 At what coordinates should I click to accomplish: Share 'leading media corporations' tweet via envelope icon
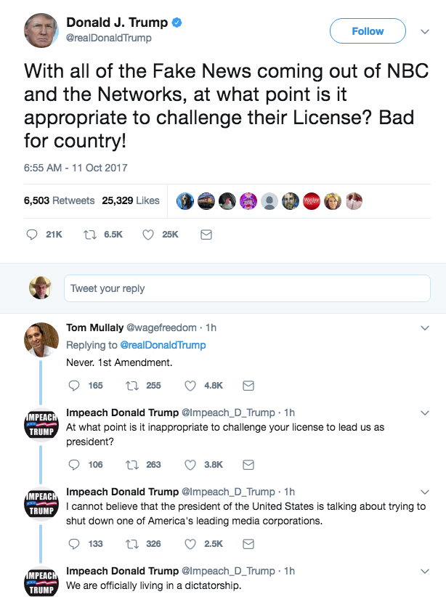pyautogui.click(x=248, y=543)
